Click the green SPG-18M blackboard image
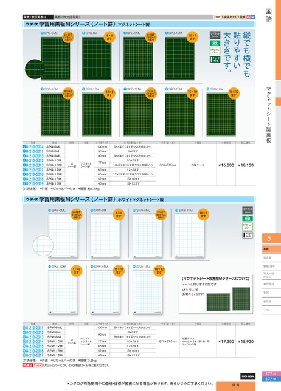This screenshot has height=391, width=281. [221, 115]
